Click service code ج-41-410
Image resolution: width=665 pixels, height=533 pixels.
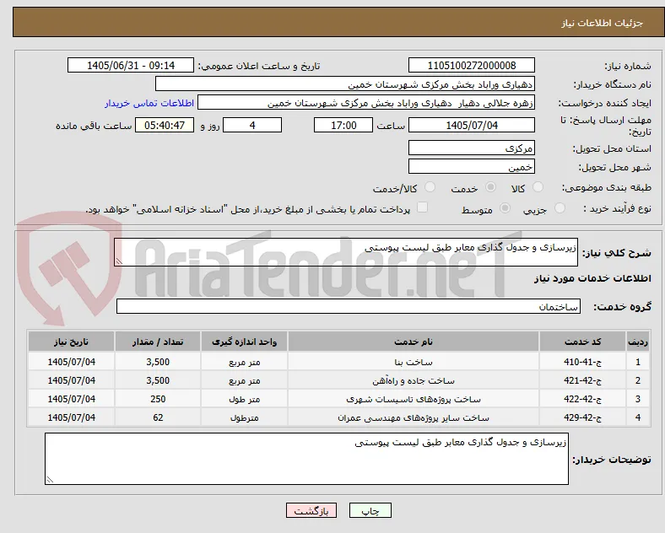pos(582,363)
